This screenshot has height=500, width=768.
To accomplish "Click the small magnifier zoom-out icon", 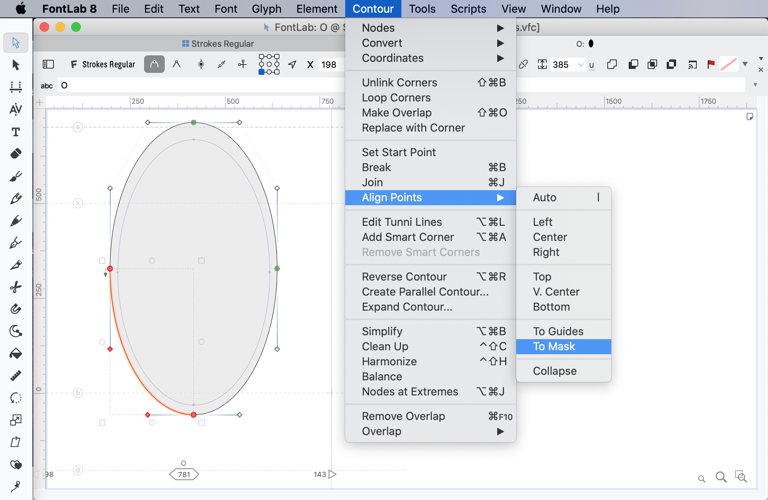I will click(x=702, y=479).
